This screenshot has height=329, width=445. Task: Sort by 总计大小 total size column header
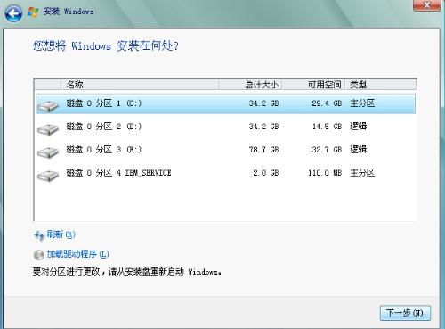point(250,85)
